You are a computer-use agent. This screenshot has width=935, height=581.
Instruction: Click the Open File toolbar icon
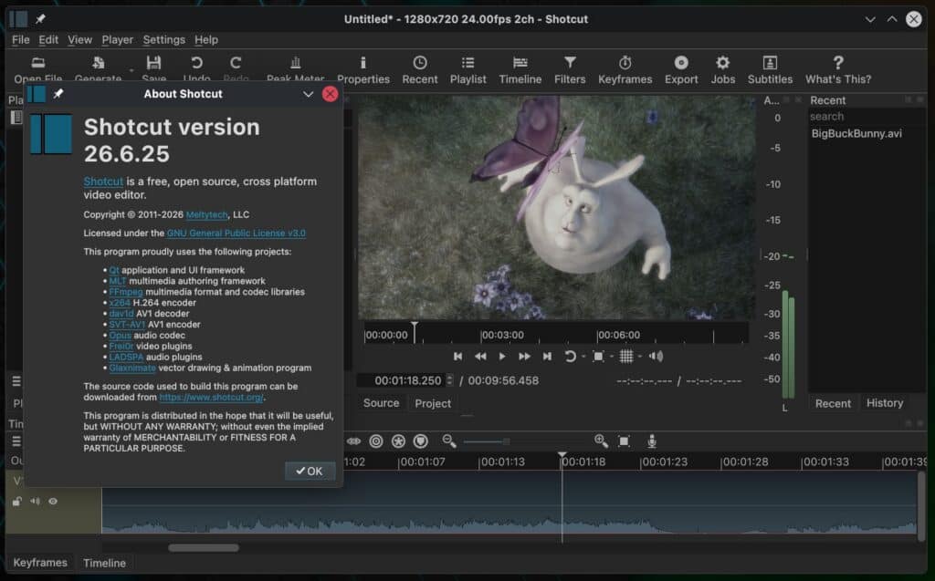[x=38, y=68]
